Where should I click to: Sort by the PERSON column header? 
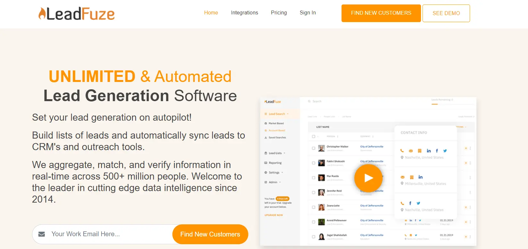click(332, 136)
